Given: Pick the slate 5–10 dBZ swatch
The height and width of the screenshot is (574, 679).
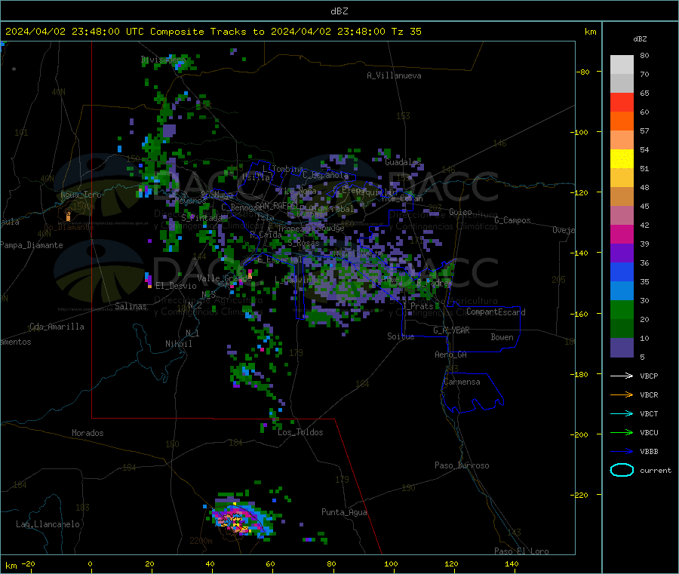Looking at the screenshot, I should [622, 348].
